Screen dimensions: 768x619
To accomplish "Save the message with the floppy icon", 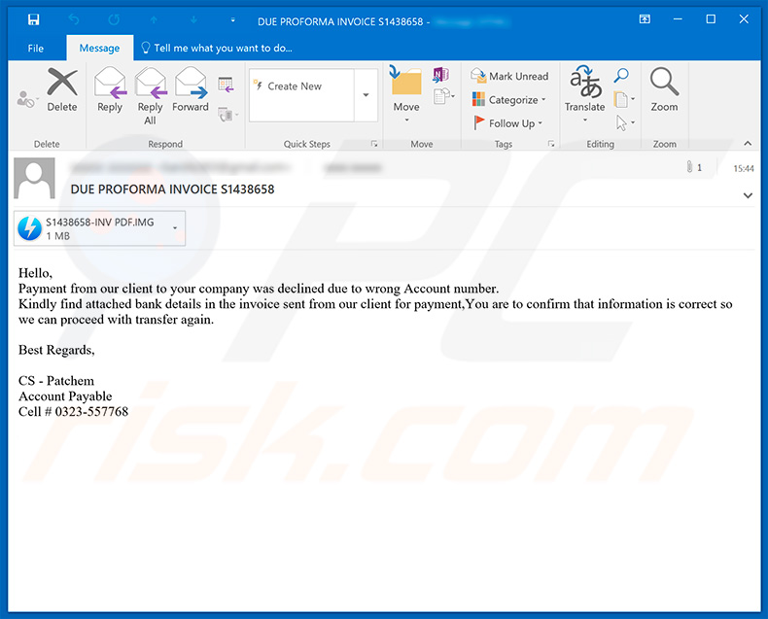I will tap(33, 19).
